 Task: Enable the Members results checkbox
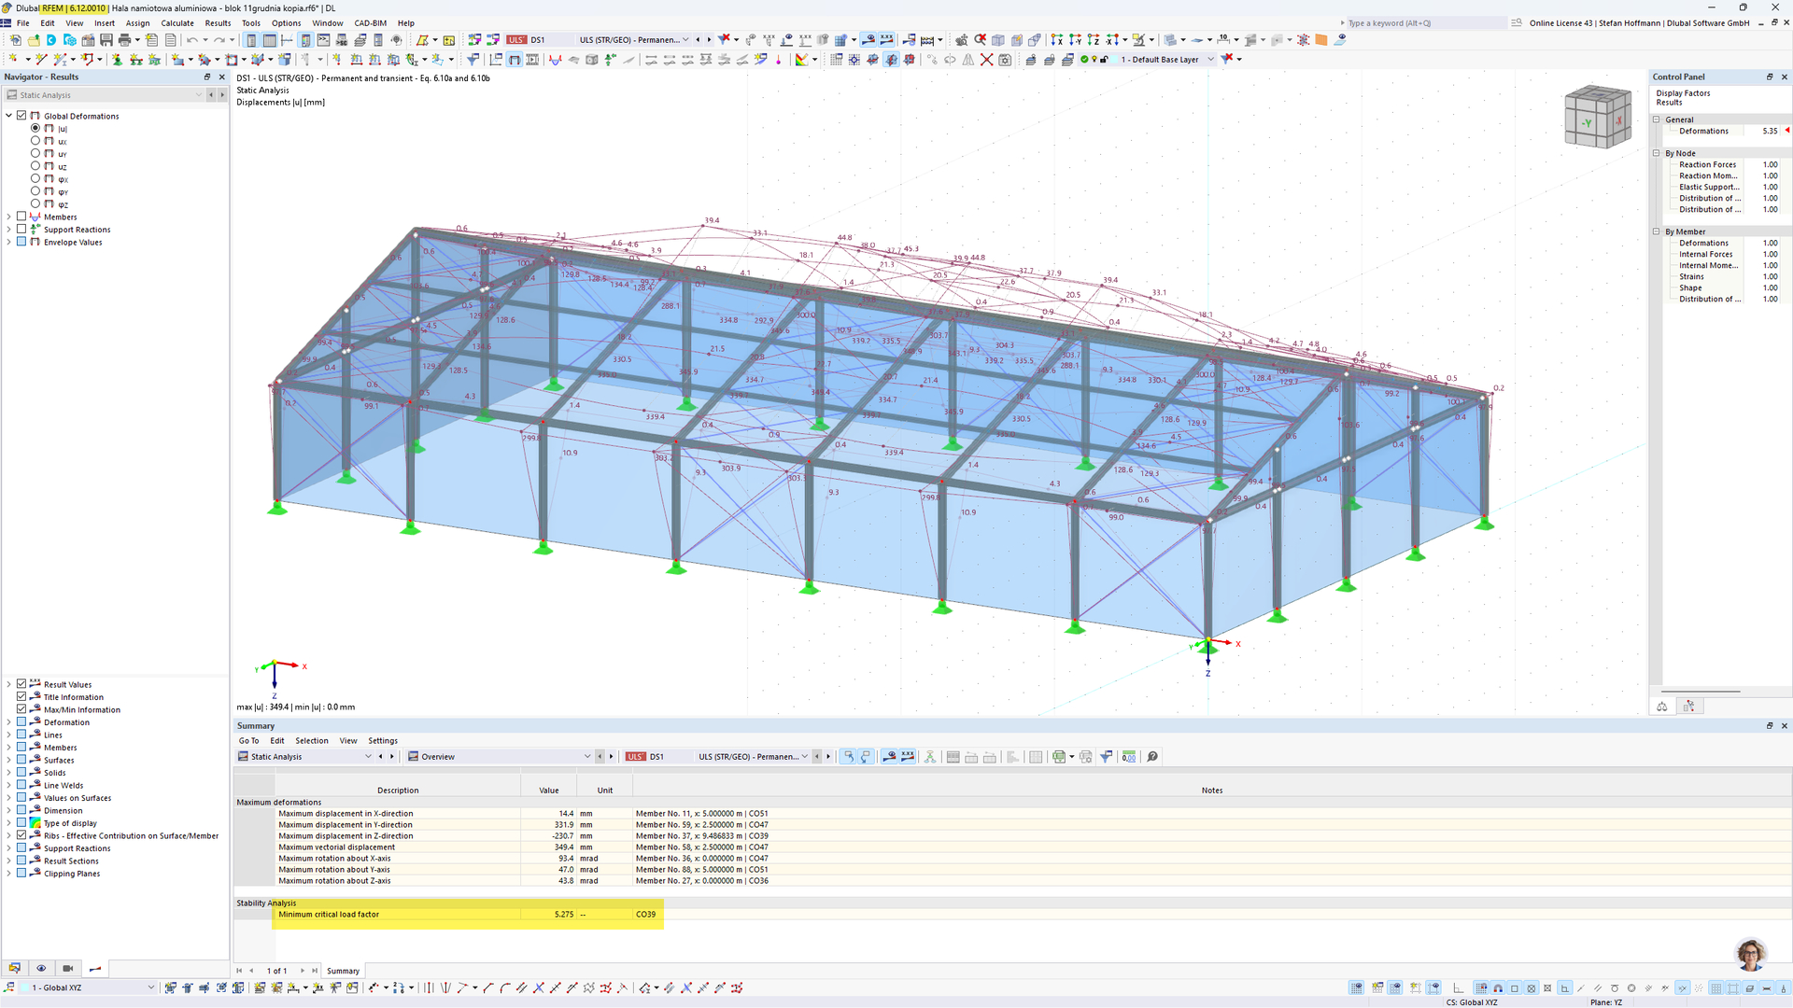21,217
